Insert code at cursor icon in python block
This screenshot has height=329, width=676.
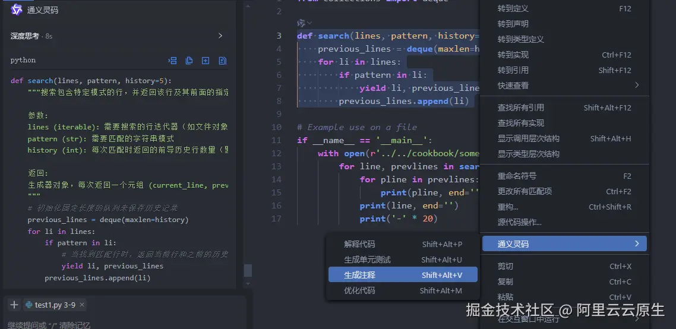[172, 61]
